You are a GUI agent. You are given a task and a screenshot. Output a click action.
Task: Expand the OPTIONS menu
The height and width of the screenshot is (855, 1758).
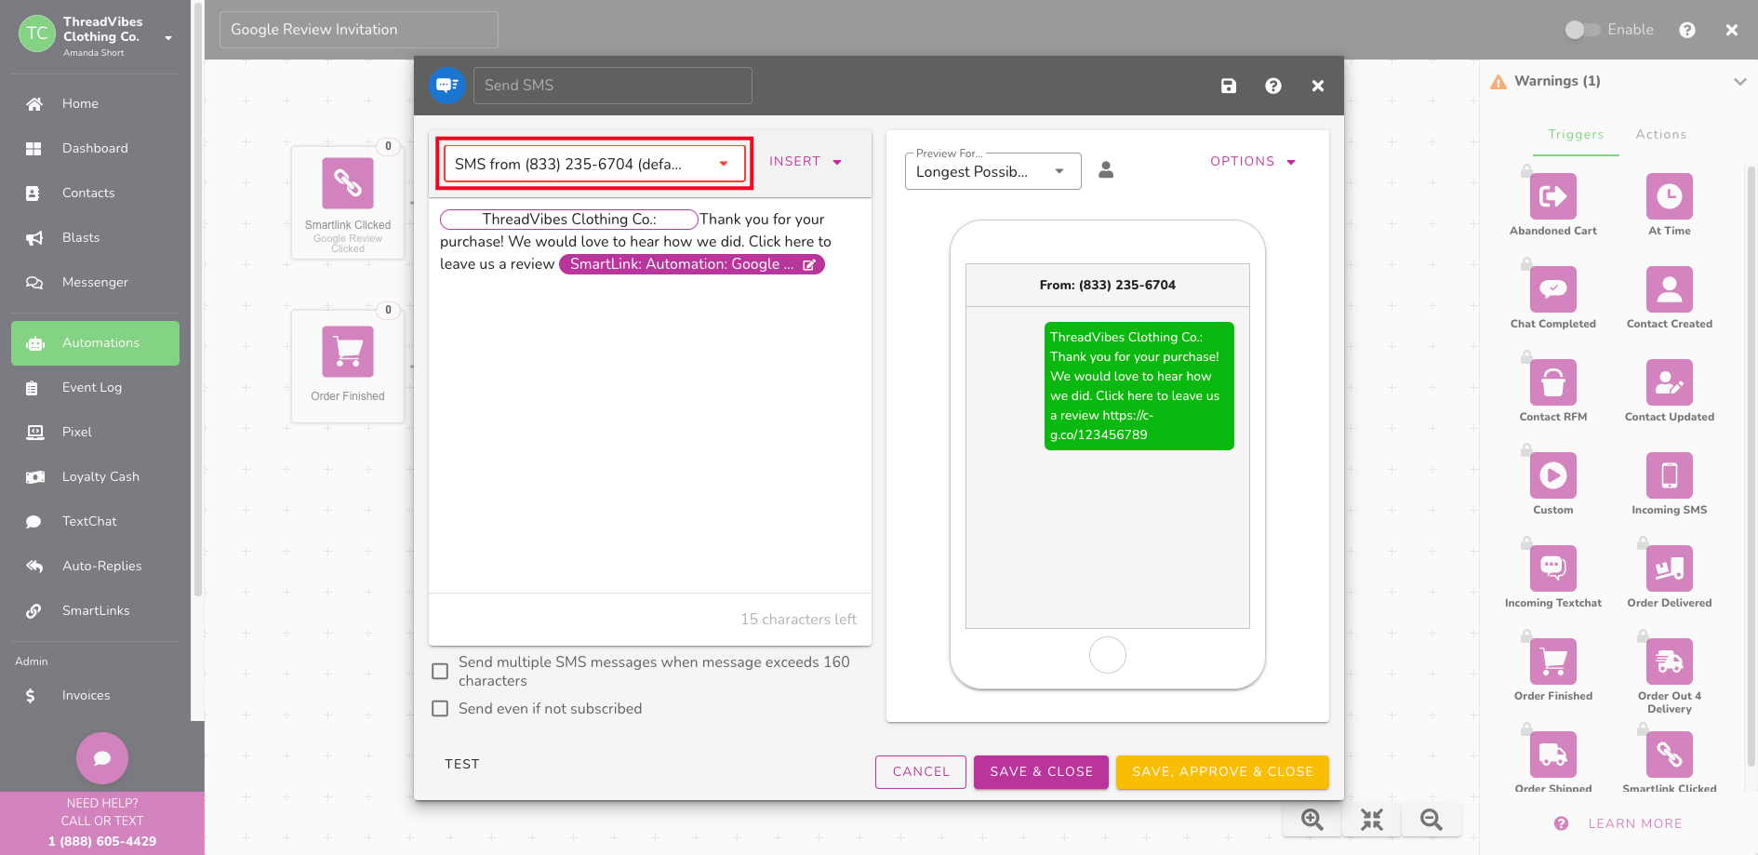coord(1253,162)
